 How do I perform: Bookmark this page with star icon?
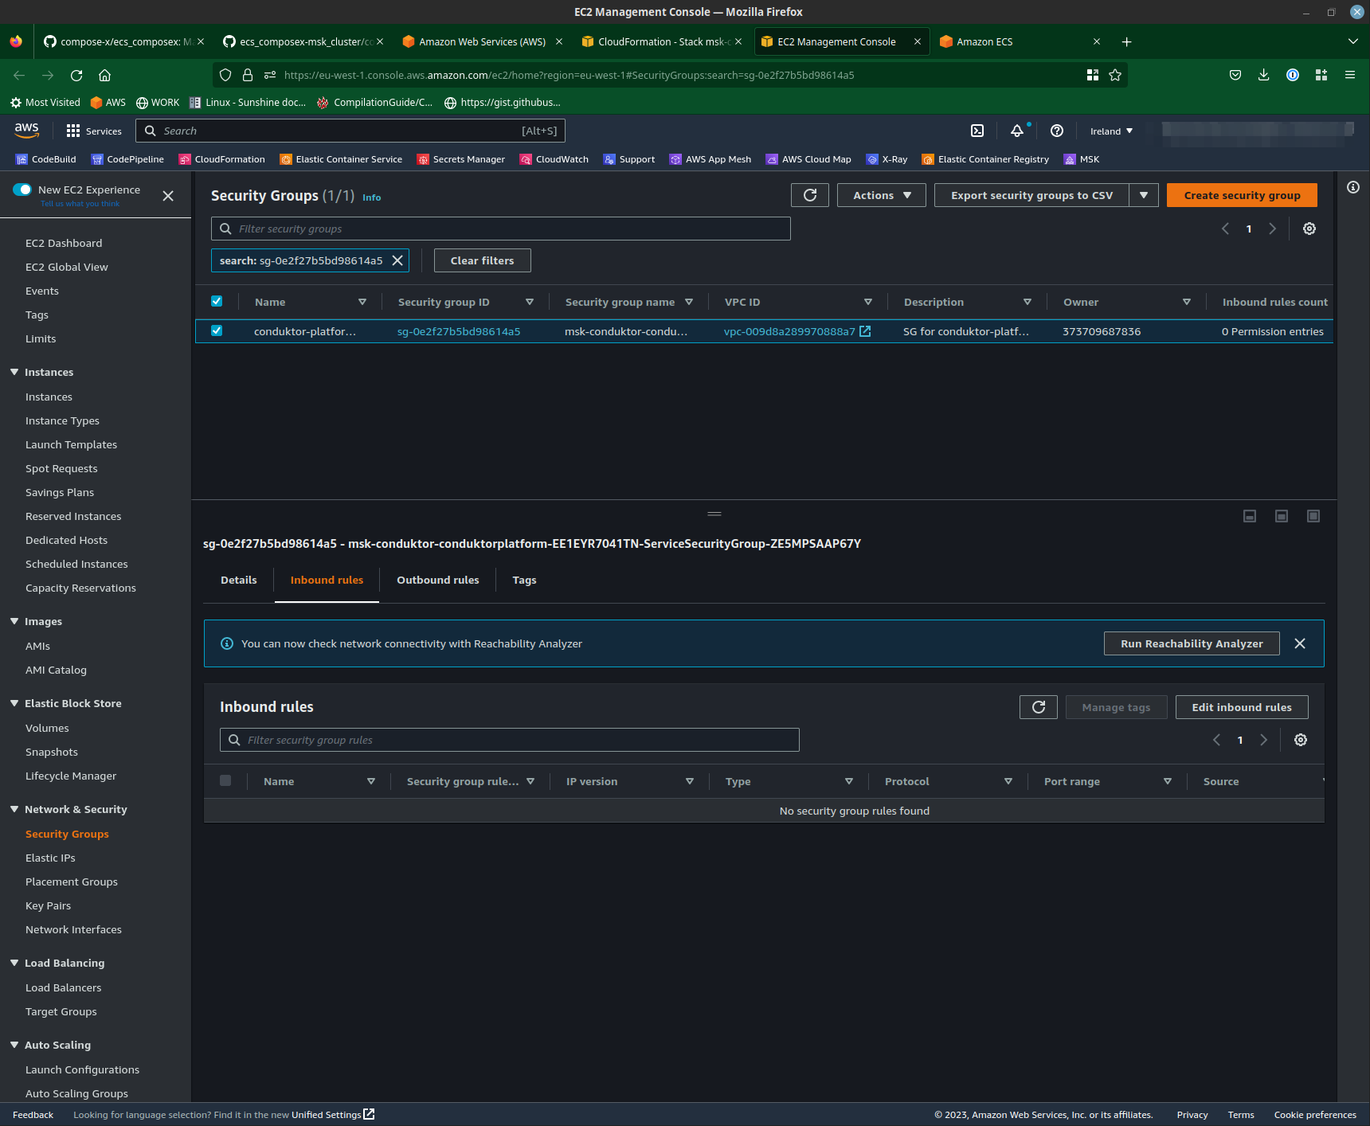(1115, 75)
